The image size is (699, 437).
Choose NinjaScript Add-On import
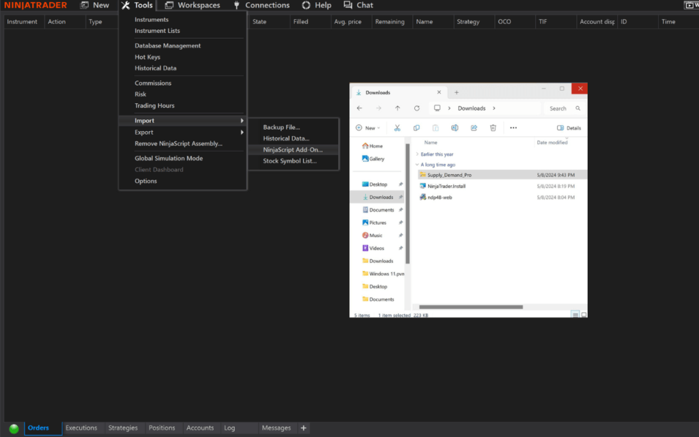point(293,150)
